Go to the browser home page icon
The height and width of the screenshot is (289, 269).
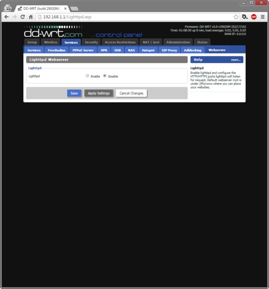31,17
